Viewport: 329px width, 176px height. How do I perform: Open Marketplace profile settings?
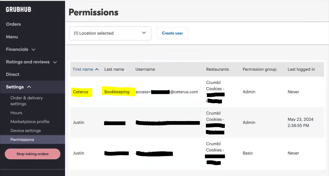[x=30, y=122]
